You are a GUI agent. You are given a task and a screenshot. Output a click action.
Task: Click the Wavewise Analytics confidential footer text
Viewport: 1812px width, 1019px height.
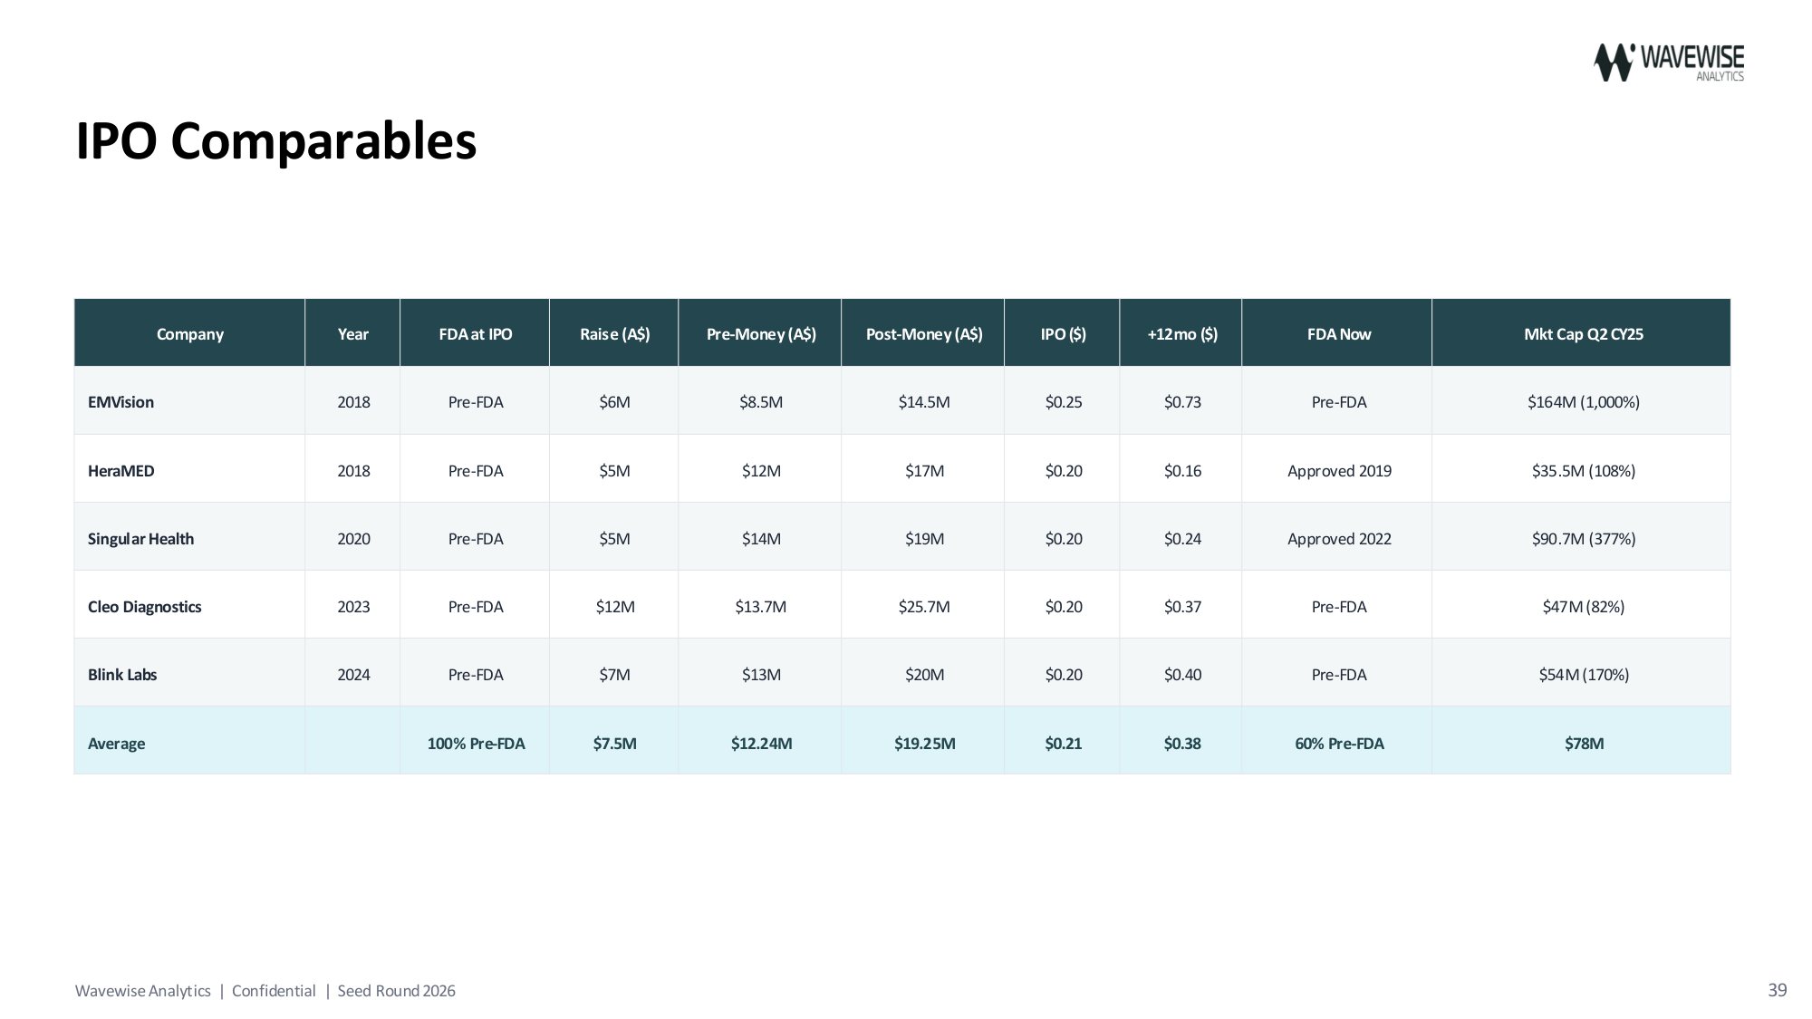click(x=265, y=991)
